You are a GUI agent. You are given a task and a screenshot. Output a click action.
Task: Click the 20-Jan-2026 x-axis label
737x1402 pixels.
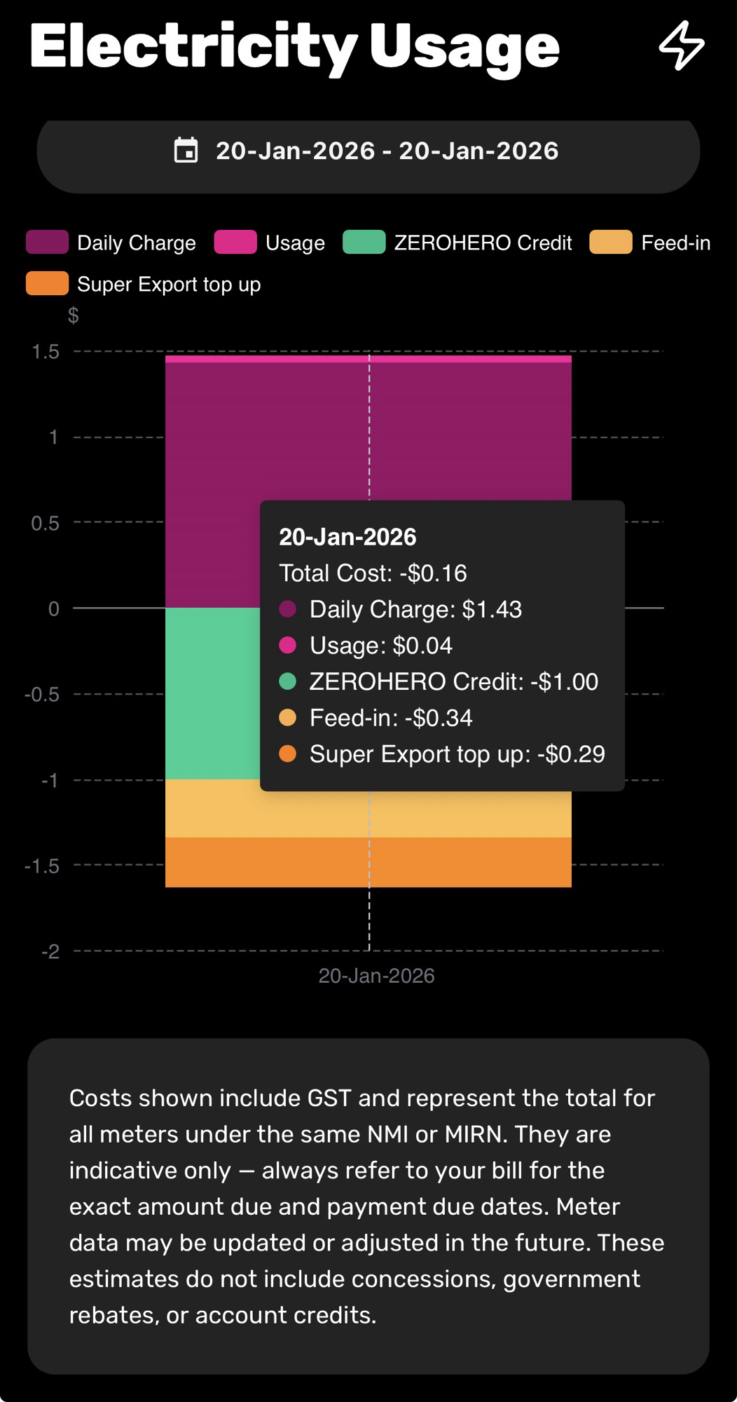pyautogui.click(x=376, y=976)
